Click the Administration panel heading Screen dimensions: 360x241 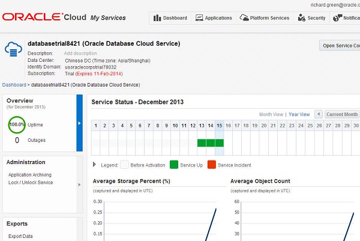(x=26, y=162)
